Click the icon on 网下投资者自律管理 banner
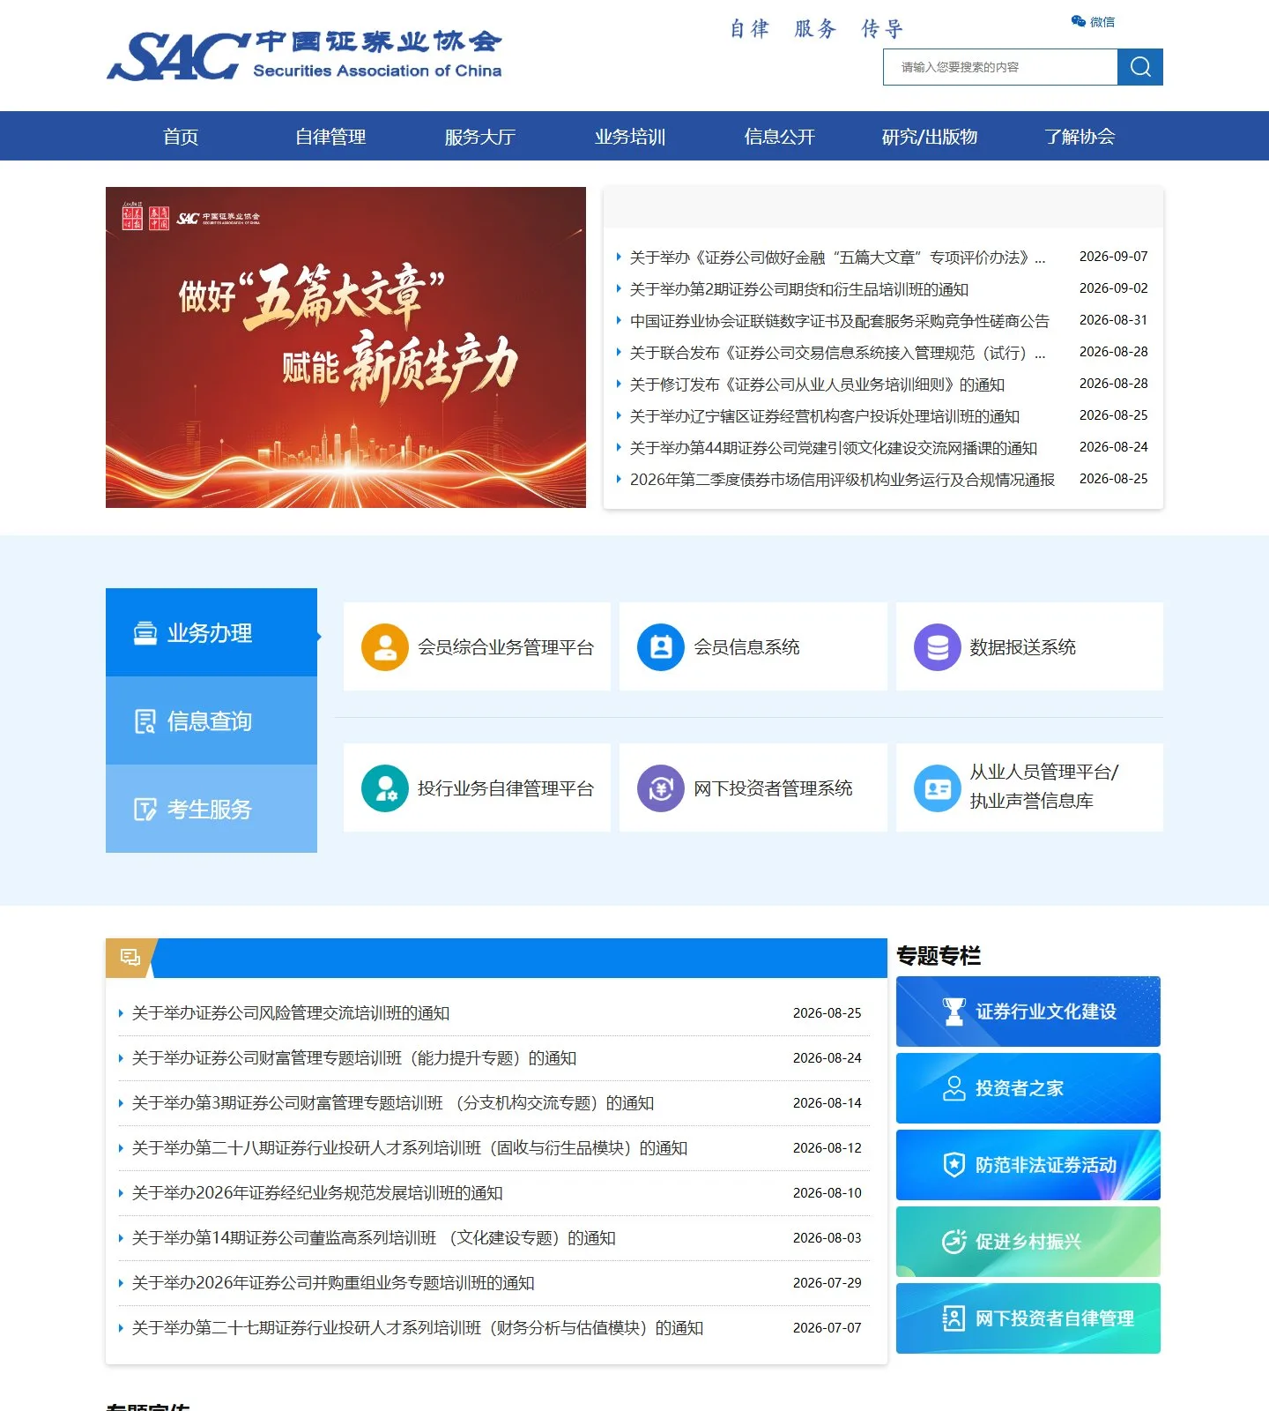Image resolution: width=1269 pixels, height=1411 pixels. tap(954, 1318)
